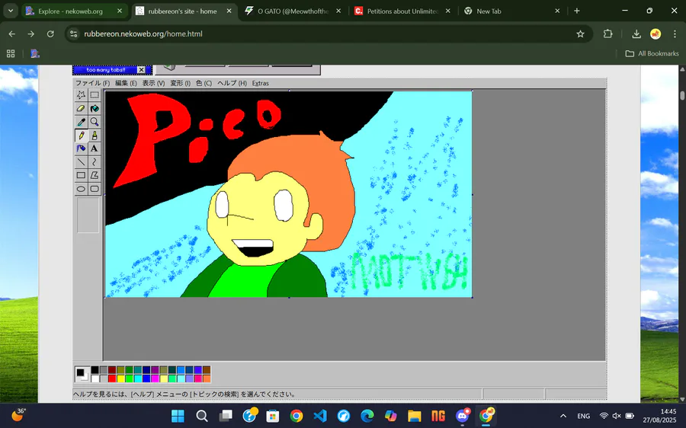The image size is (686, 428).
Task: Select the free-form select star tool
Action: click(81, 94)
